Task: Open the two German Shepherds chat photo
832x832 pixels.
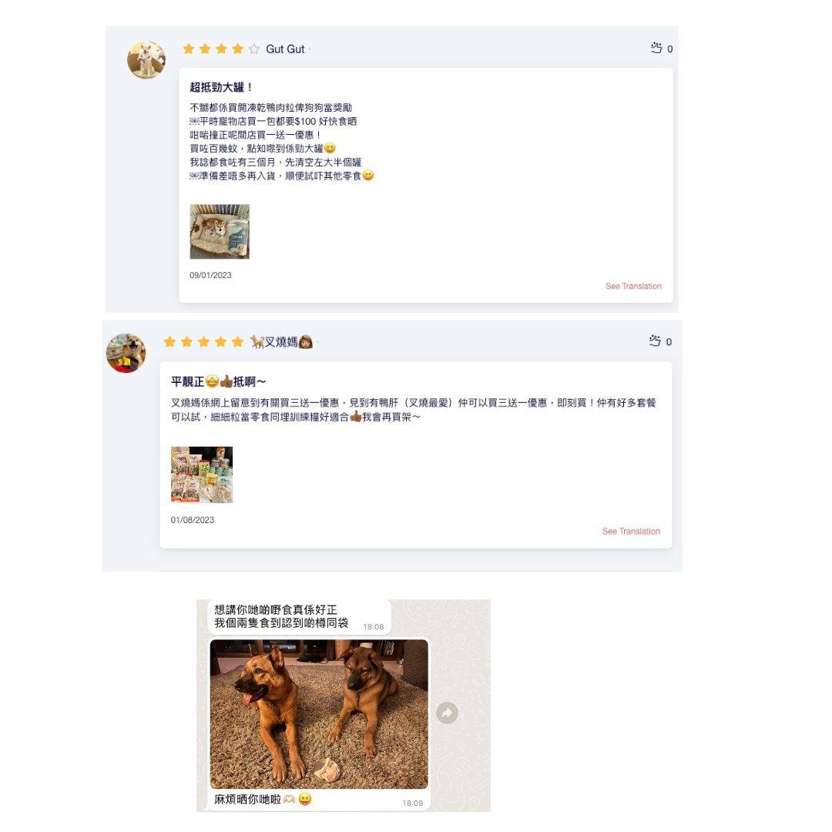Action: pyautogui.click(x=319, y=713)
